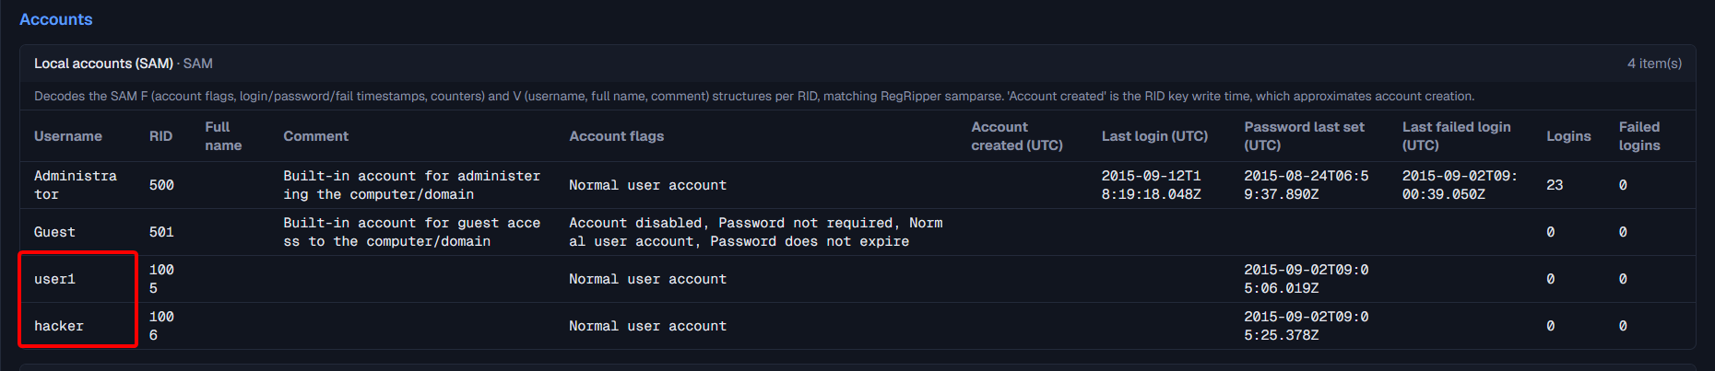Click the RID column header
The height and width of the screenshot is (371, 1715).
pyautogui.click(x=160, y=136)
